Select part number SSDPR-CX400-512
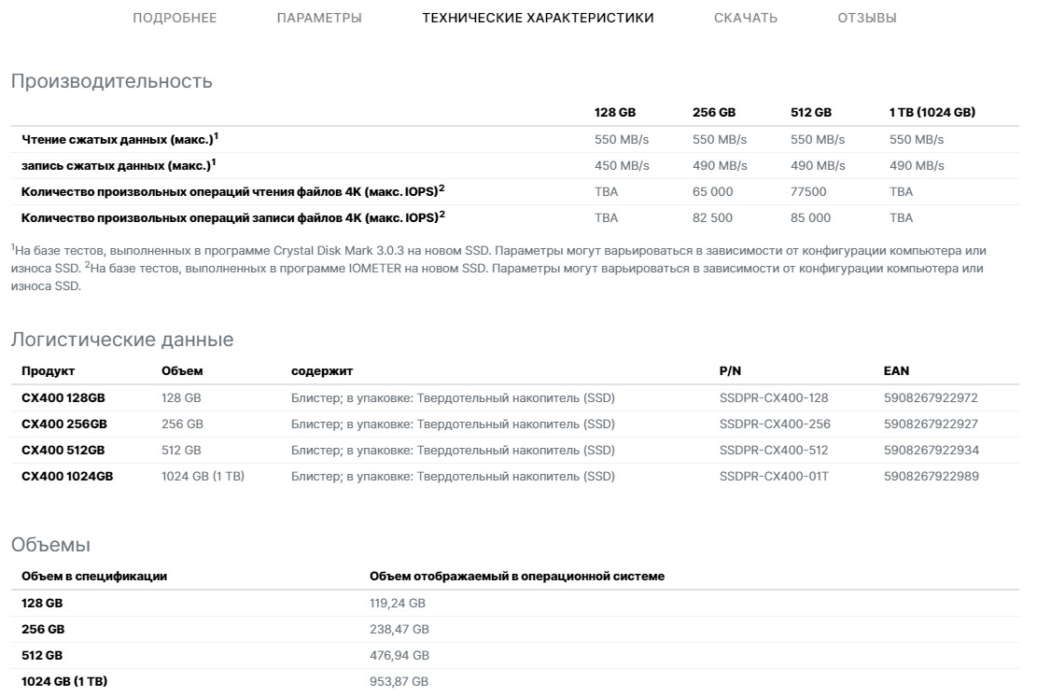1037x696 pixels. 773,450
